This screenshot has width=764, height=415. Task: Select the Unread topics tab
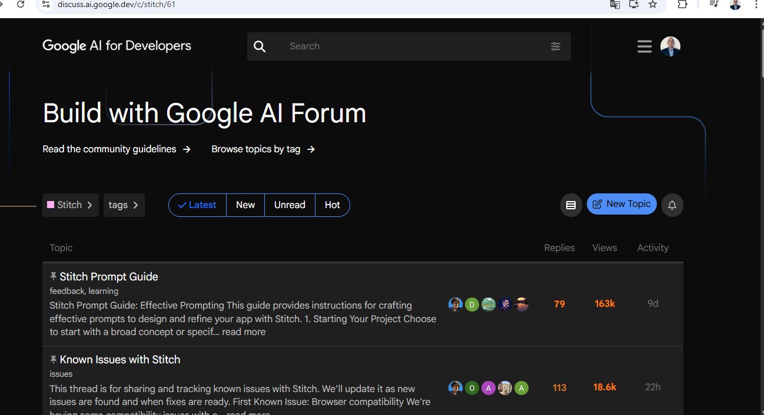click(290, 205)
